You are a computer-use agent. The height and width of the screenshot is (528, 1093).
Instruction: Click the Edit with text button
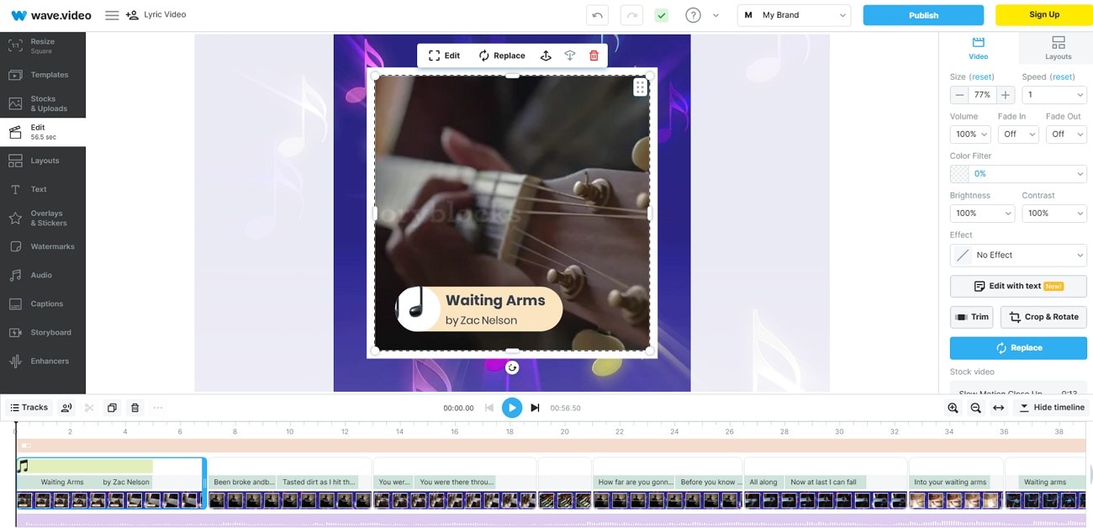point(1018,286)
